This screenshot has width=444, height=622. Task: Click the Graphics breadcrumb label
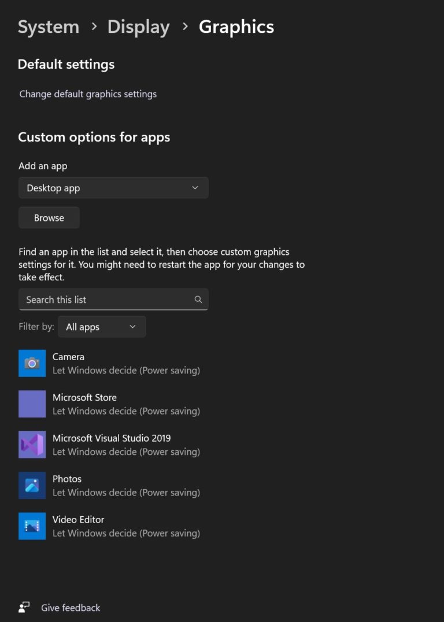pos(236,27)
